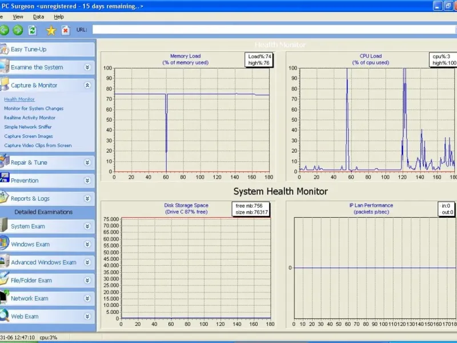
Task: Expand the Repair & Tune chevron
Action: click(x=87, y=162)
